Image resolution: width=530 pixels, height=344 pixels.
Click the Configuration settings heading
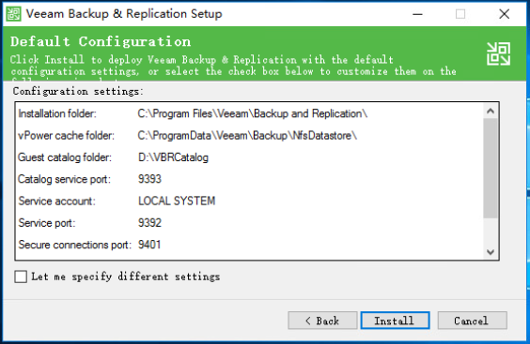(78, 92)
